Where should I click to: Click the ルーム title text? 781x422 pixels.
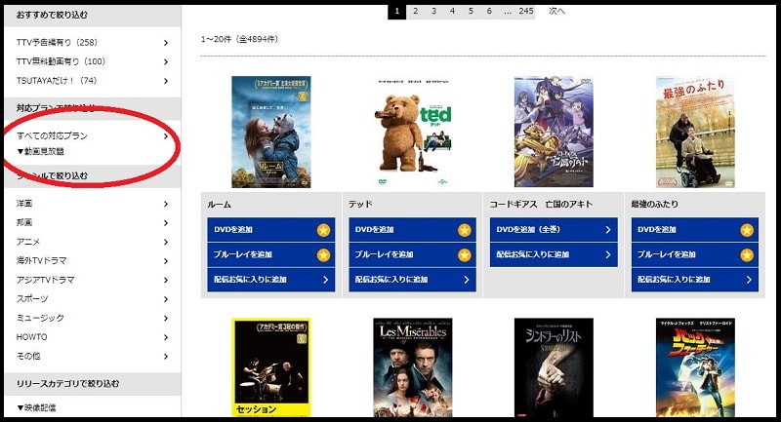(x=219, y=205)
